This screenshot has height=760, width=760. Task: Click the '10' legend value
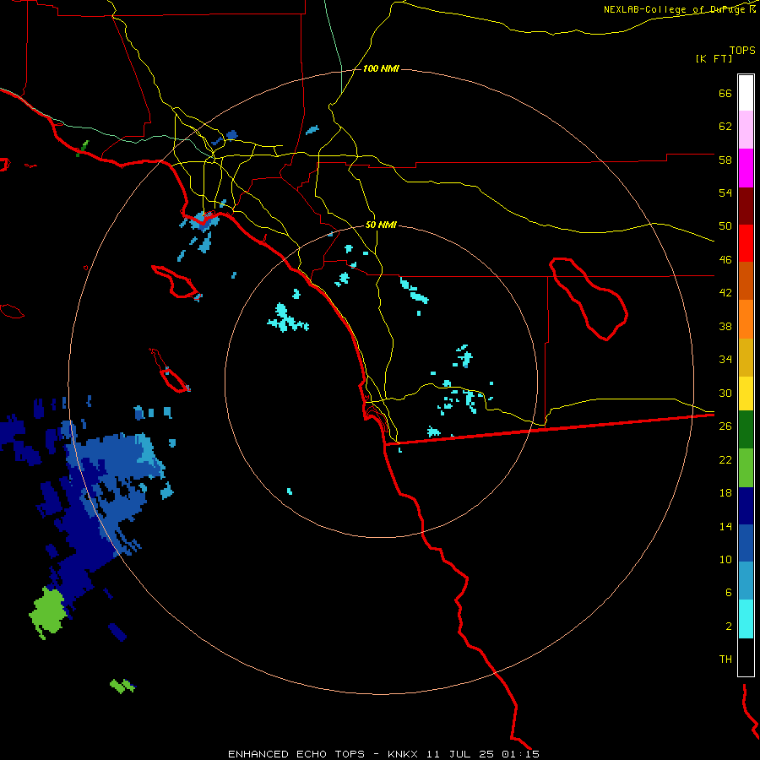[725, 559]
